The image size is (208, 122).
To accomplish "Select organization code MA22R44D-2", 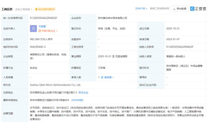I will click(x=38, y=47).
